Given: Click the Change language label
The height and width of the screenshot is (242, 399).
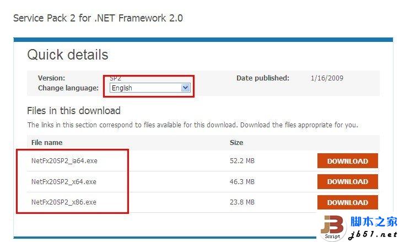Looking at the screenshot, I should [x=68, y=88].
